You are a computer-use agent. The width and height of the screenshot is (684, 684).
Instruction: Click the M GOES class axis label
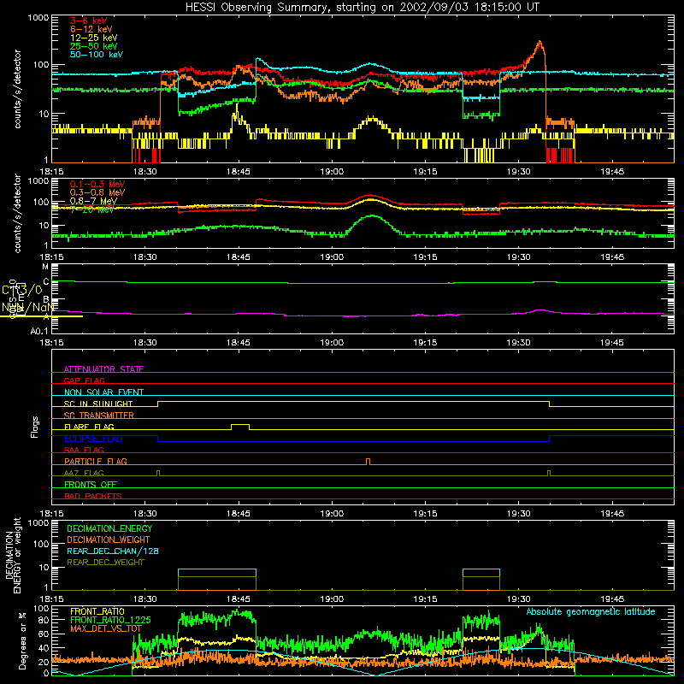click(45, 267)
